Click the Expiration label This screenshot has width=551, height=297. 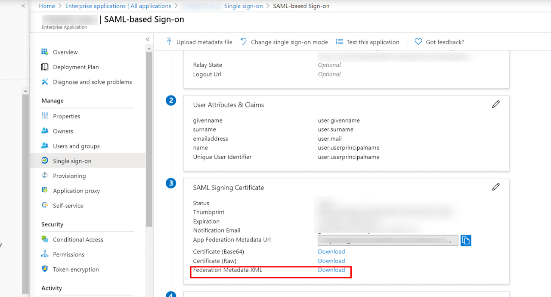coord(206,221)
